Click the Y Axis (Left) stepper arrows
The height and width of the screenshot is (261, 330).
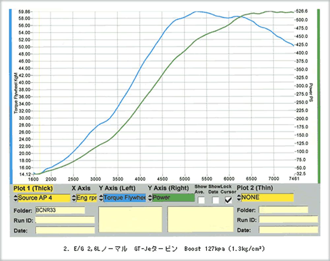(101, 198)
